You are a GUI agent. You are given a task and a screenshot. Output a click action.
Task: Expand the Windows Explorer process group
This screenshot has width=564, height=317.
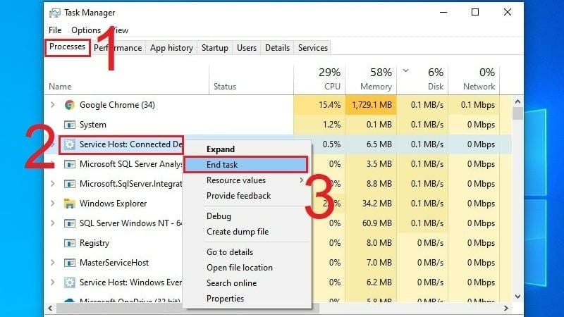tap(52, 204)
